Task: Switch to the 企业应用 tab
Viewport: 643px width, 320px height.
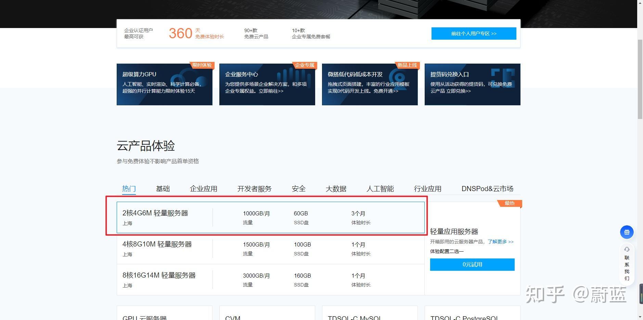Action: tap(203, 189)
